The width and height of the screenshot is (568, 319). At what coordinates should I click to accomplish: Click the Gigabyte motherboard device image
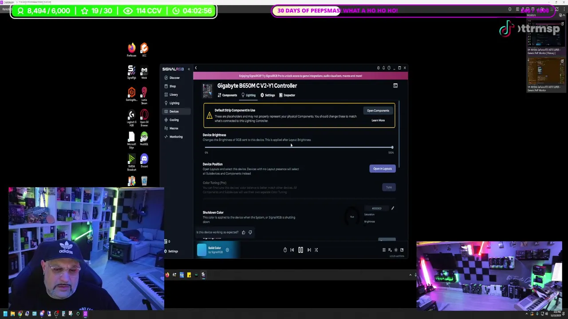[207, 90]
